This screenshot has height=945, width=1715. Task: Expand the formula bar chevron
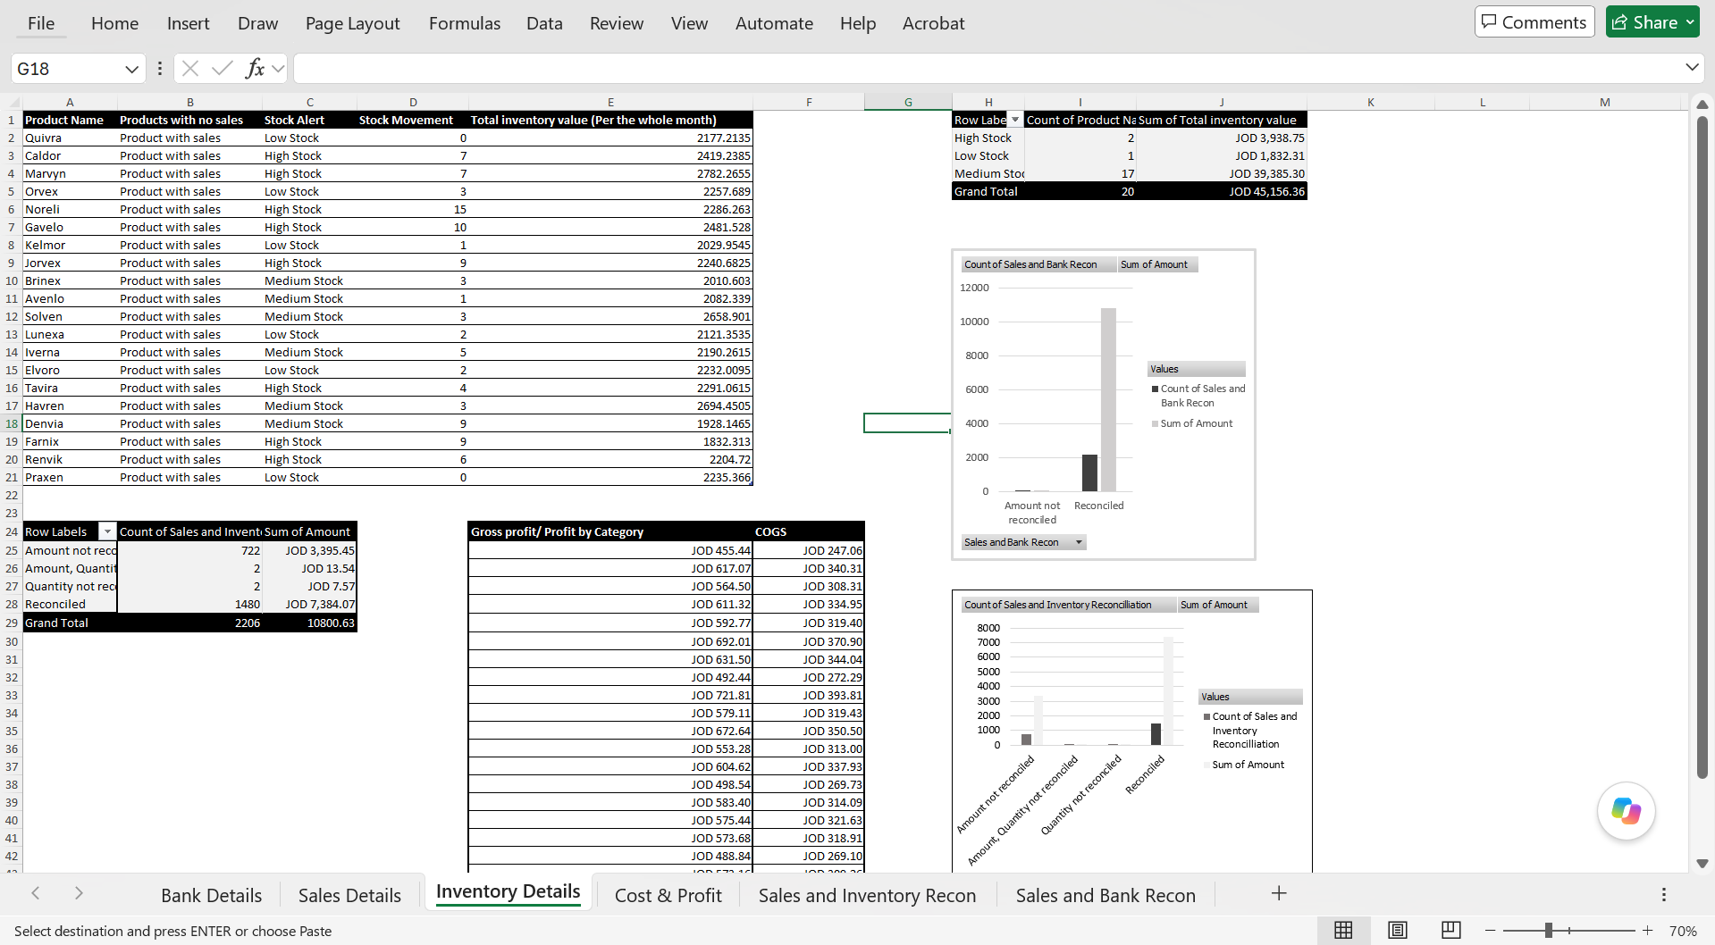pos(1692,68)
